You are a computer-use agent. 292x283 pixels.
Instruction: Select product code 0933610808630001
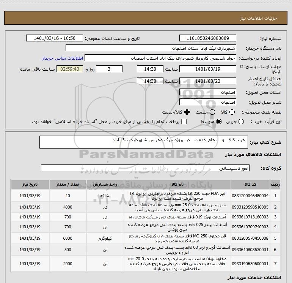[250, 250]
